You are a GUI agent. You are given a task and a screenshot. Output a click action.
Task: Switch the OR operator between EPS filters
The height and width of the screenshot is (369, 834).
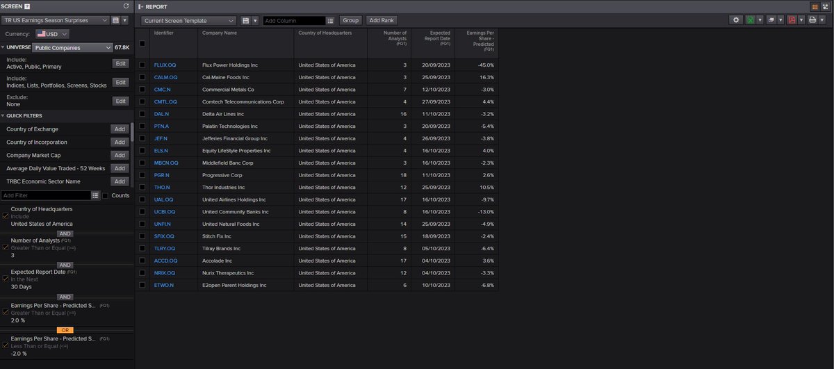pyautogui.click(x=65, y=329)
